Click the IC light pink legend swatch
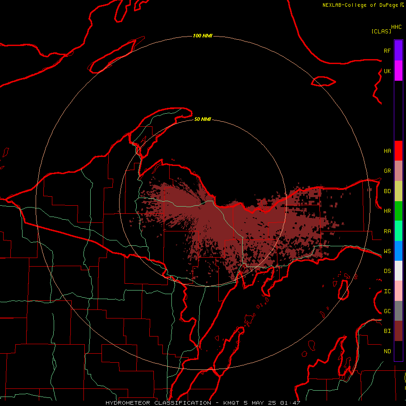 tap(398, 291)
